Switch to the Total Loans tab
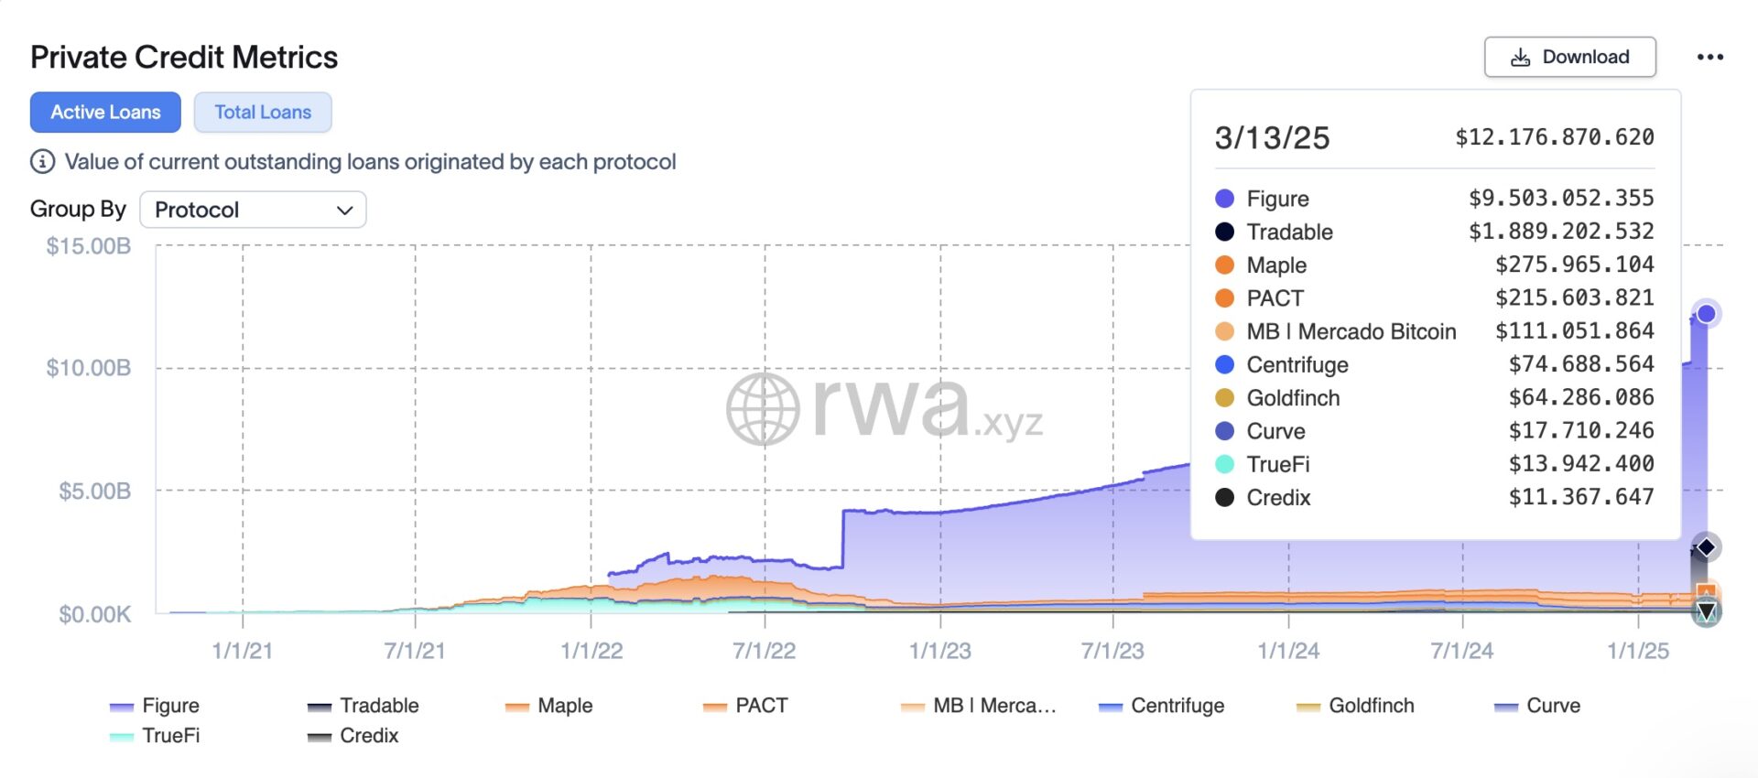 (263, 112)
